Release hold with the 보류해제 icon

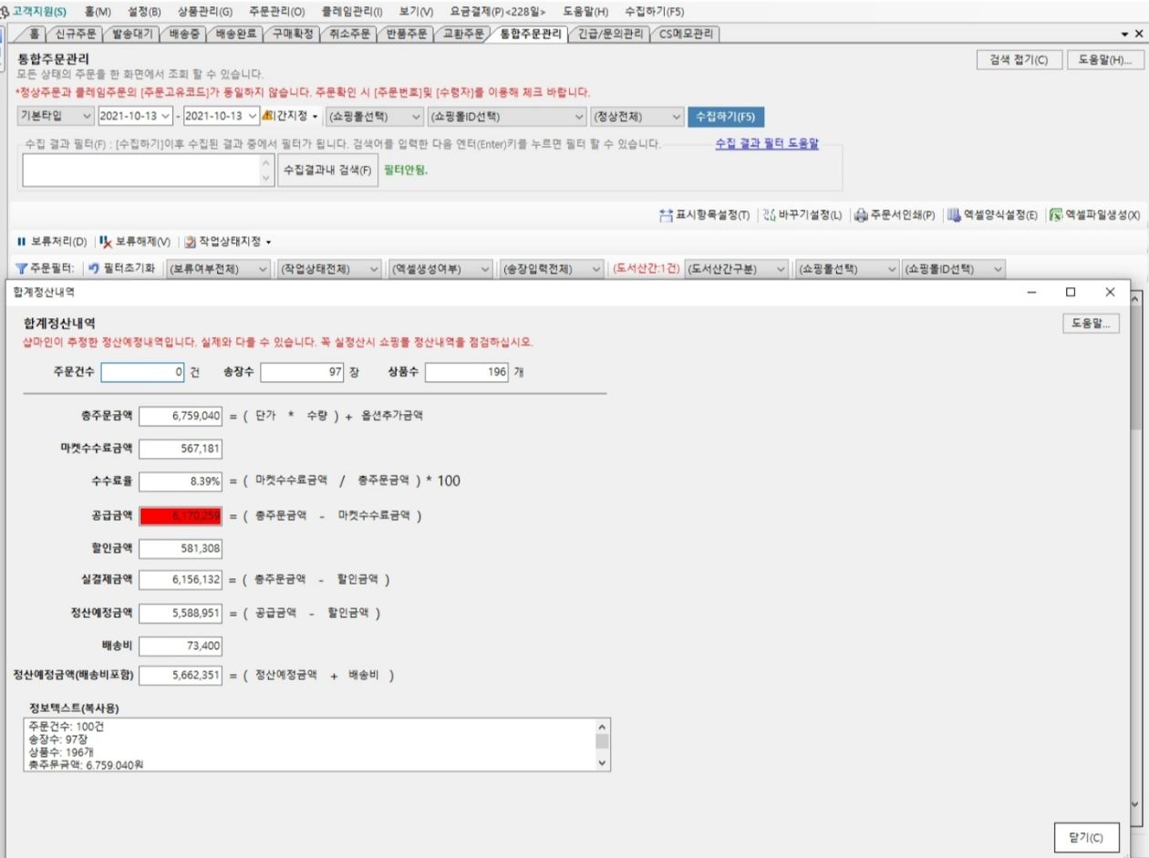(x=106, y=242)
